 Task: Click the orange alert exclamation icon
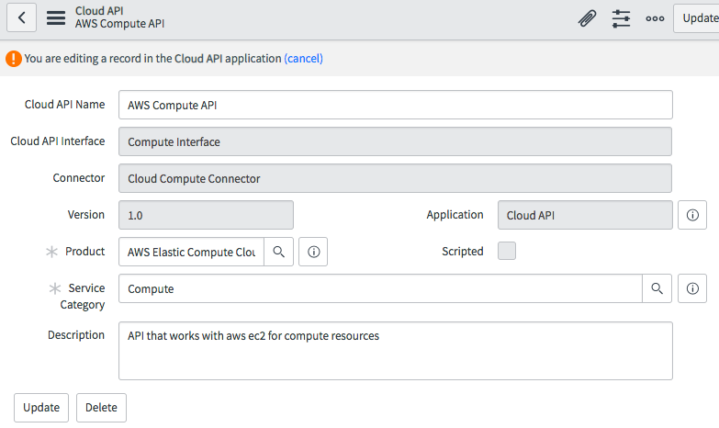[14, 59]
